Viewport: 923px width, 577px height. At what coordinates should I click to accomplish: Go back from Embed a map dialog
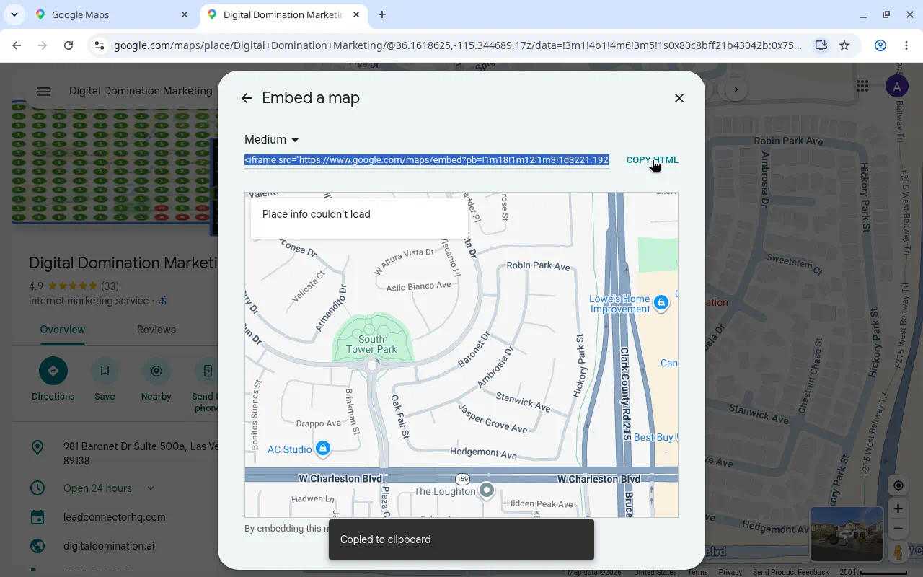(x=247, y=98)
